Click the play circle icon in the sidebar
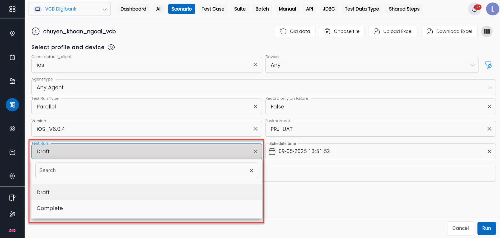Viewport: 500px width, 238px height. click(x=12, y=128)
